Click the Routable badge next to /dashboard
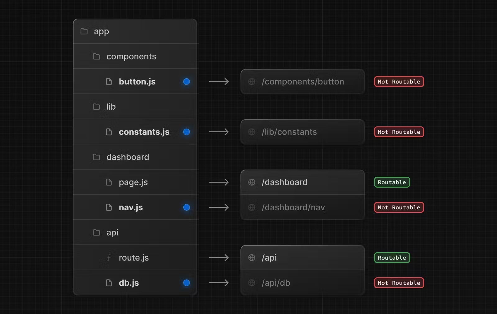Screen dimensions: 497x314 click(x=391, y=182)
